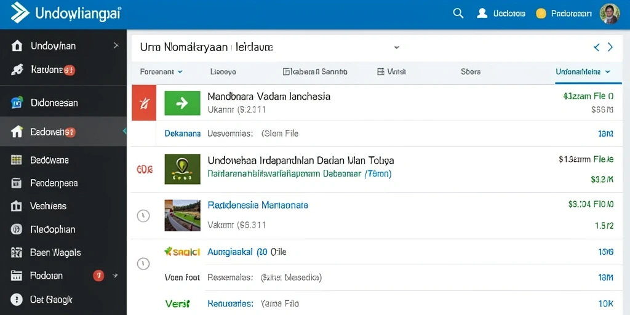This screenshot has width=630, height=315.
Task: Switch to the Virtisi tab
Action: 391,72
